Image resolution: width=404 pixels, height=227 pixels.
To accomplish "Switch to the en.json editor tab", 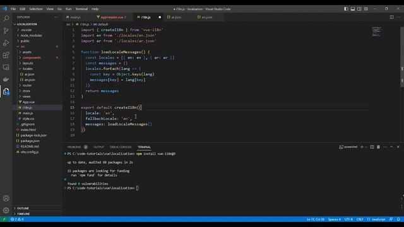I will pos(207,17).
